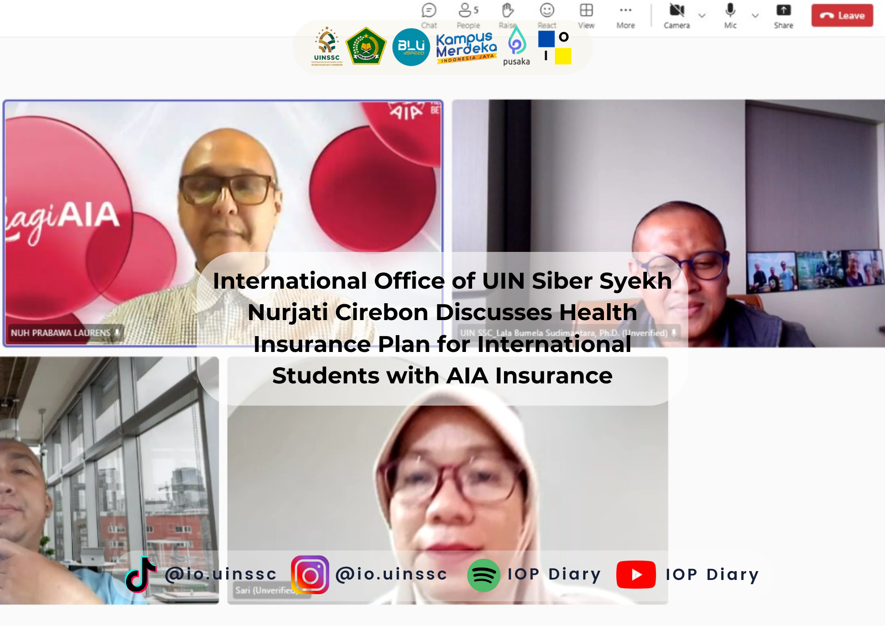Image resolution: width=885 pixels, height=626 pixels.
Task: Select the UINSSC logo
Action: click(x=327, y=46)
